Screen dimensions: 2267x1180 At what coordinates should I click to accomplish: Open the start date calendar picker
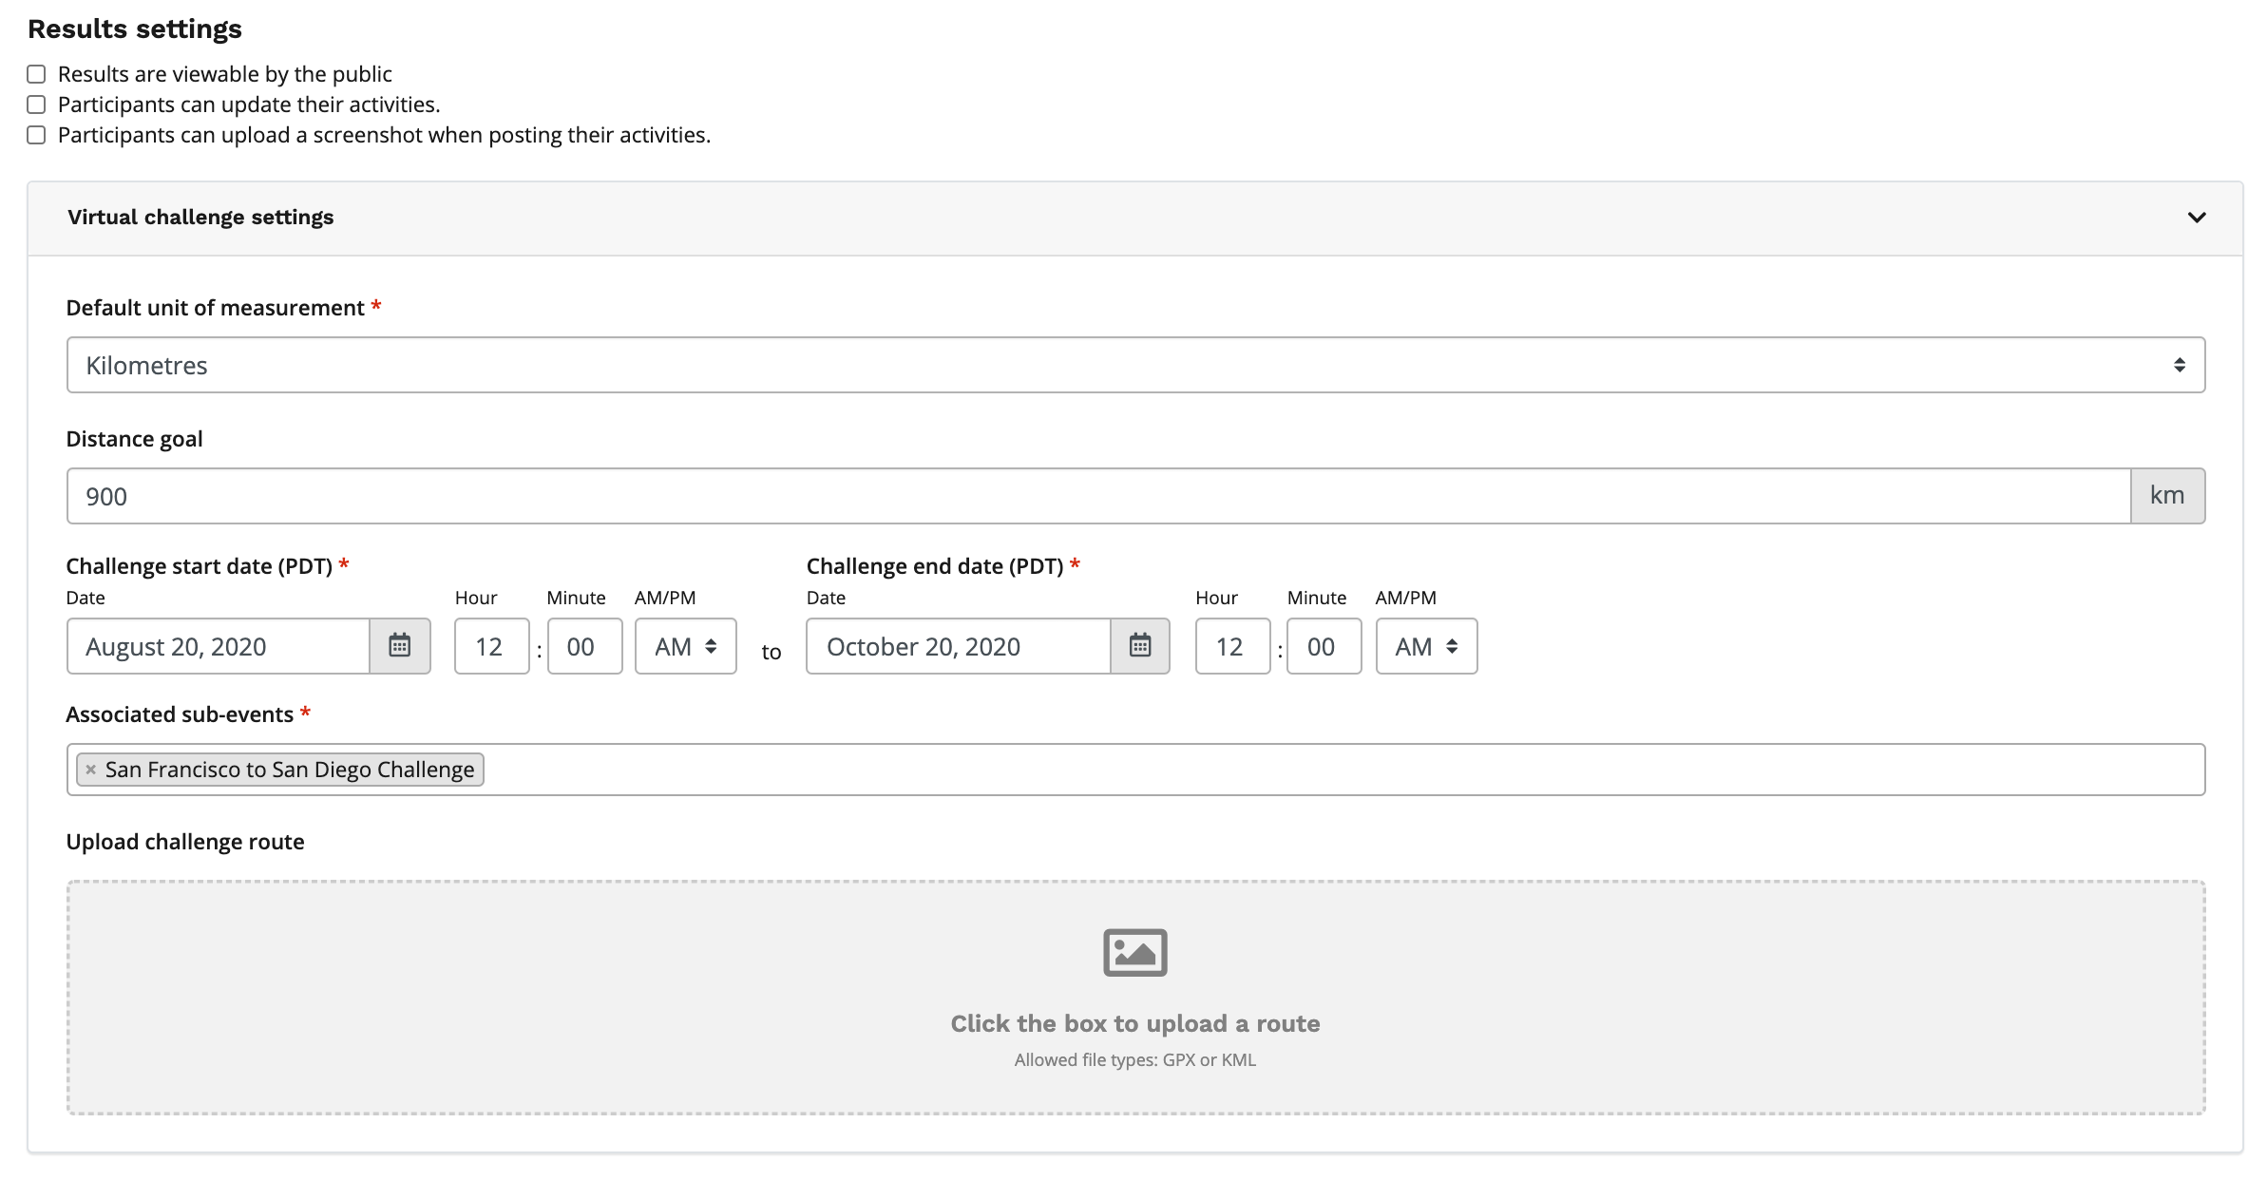coord(400,646)
